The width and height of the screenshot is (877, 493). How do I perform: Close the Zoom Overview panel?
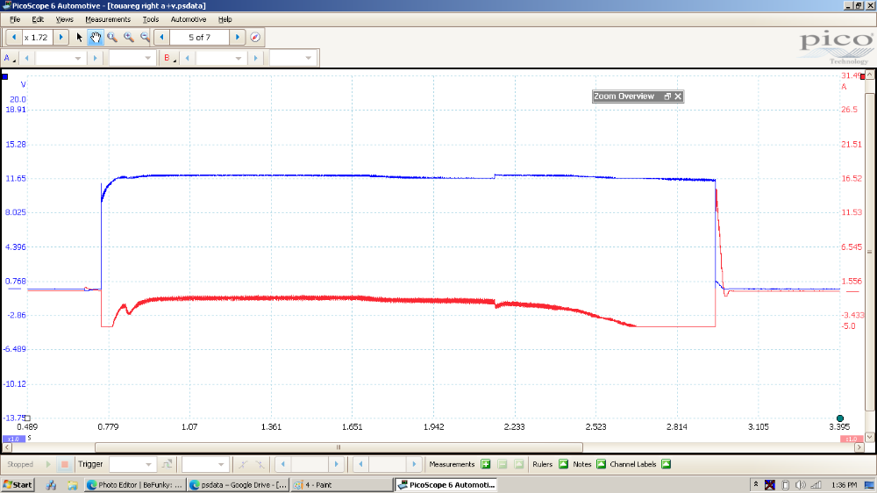pos(677,96)
